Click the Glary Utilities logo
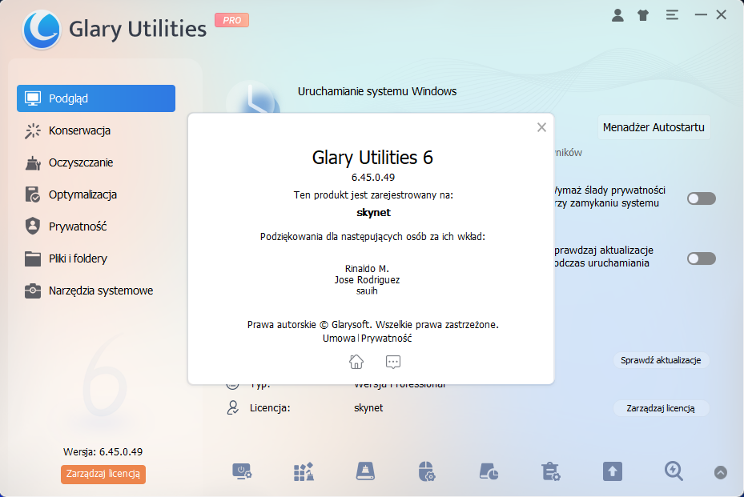The image size is (744, 497). 42,30
